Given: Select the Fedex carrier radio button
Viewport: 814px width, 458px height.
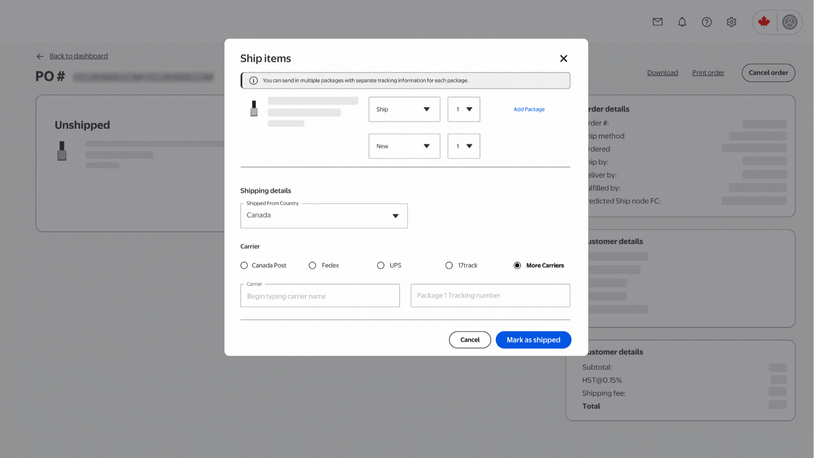Looking at the screenshot, I should point(312,265).
